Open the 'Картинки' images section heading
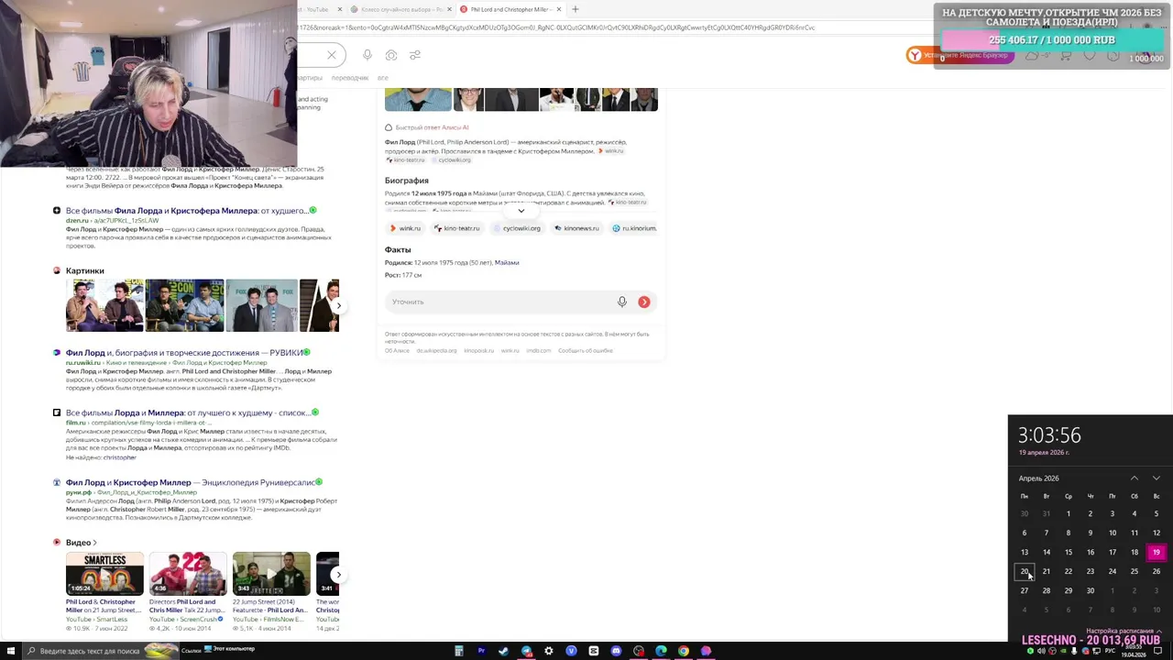This screenshot has width=1173, height=660. click(85, 270)
